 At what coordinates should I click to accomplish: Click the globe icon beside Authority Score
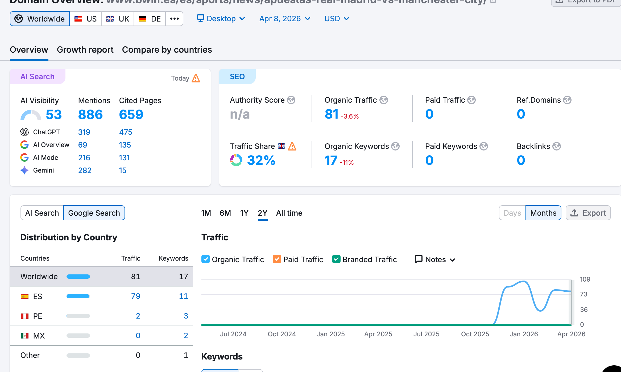tap(291, 100)
